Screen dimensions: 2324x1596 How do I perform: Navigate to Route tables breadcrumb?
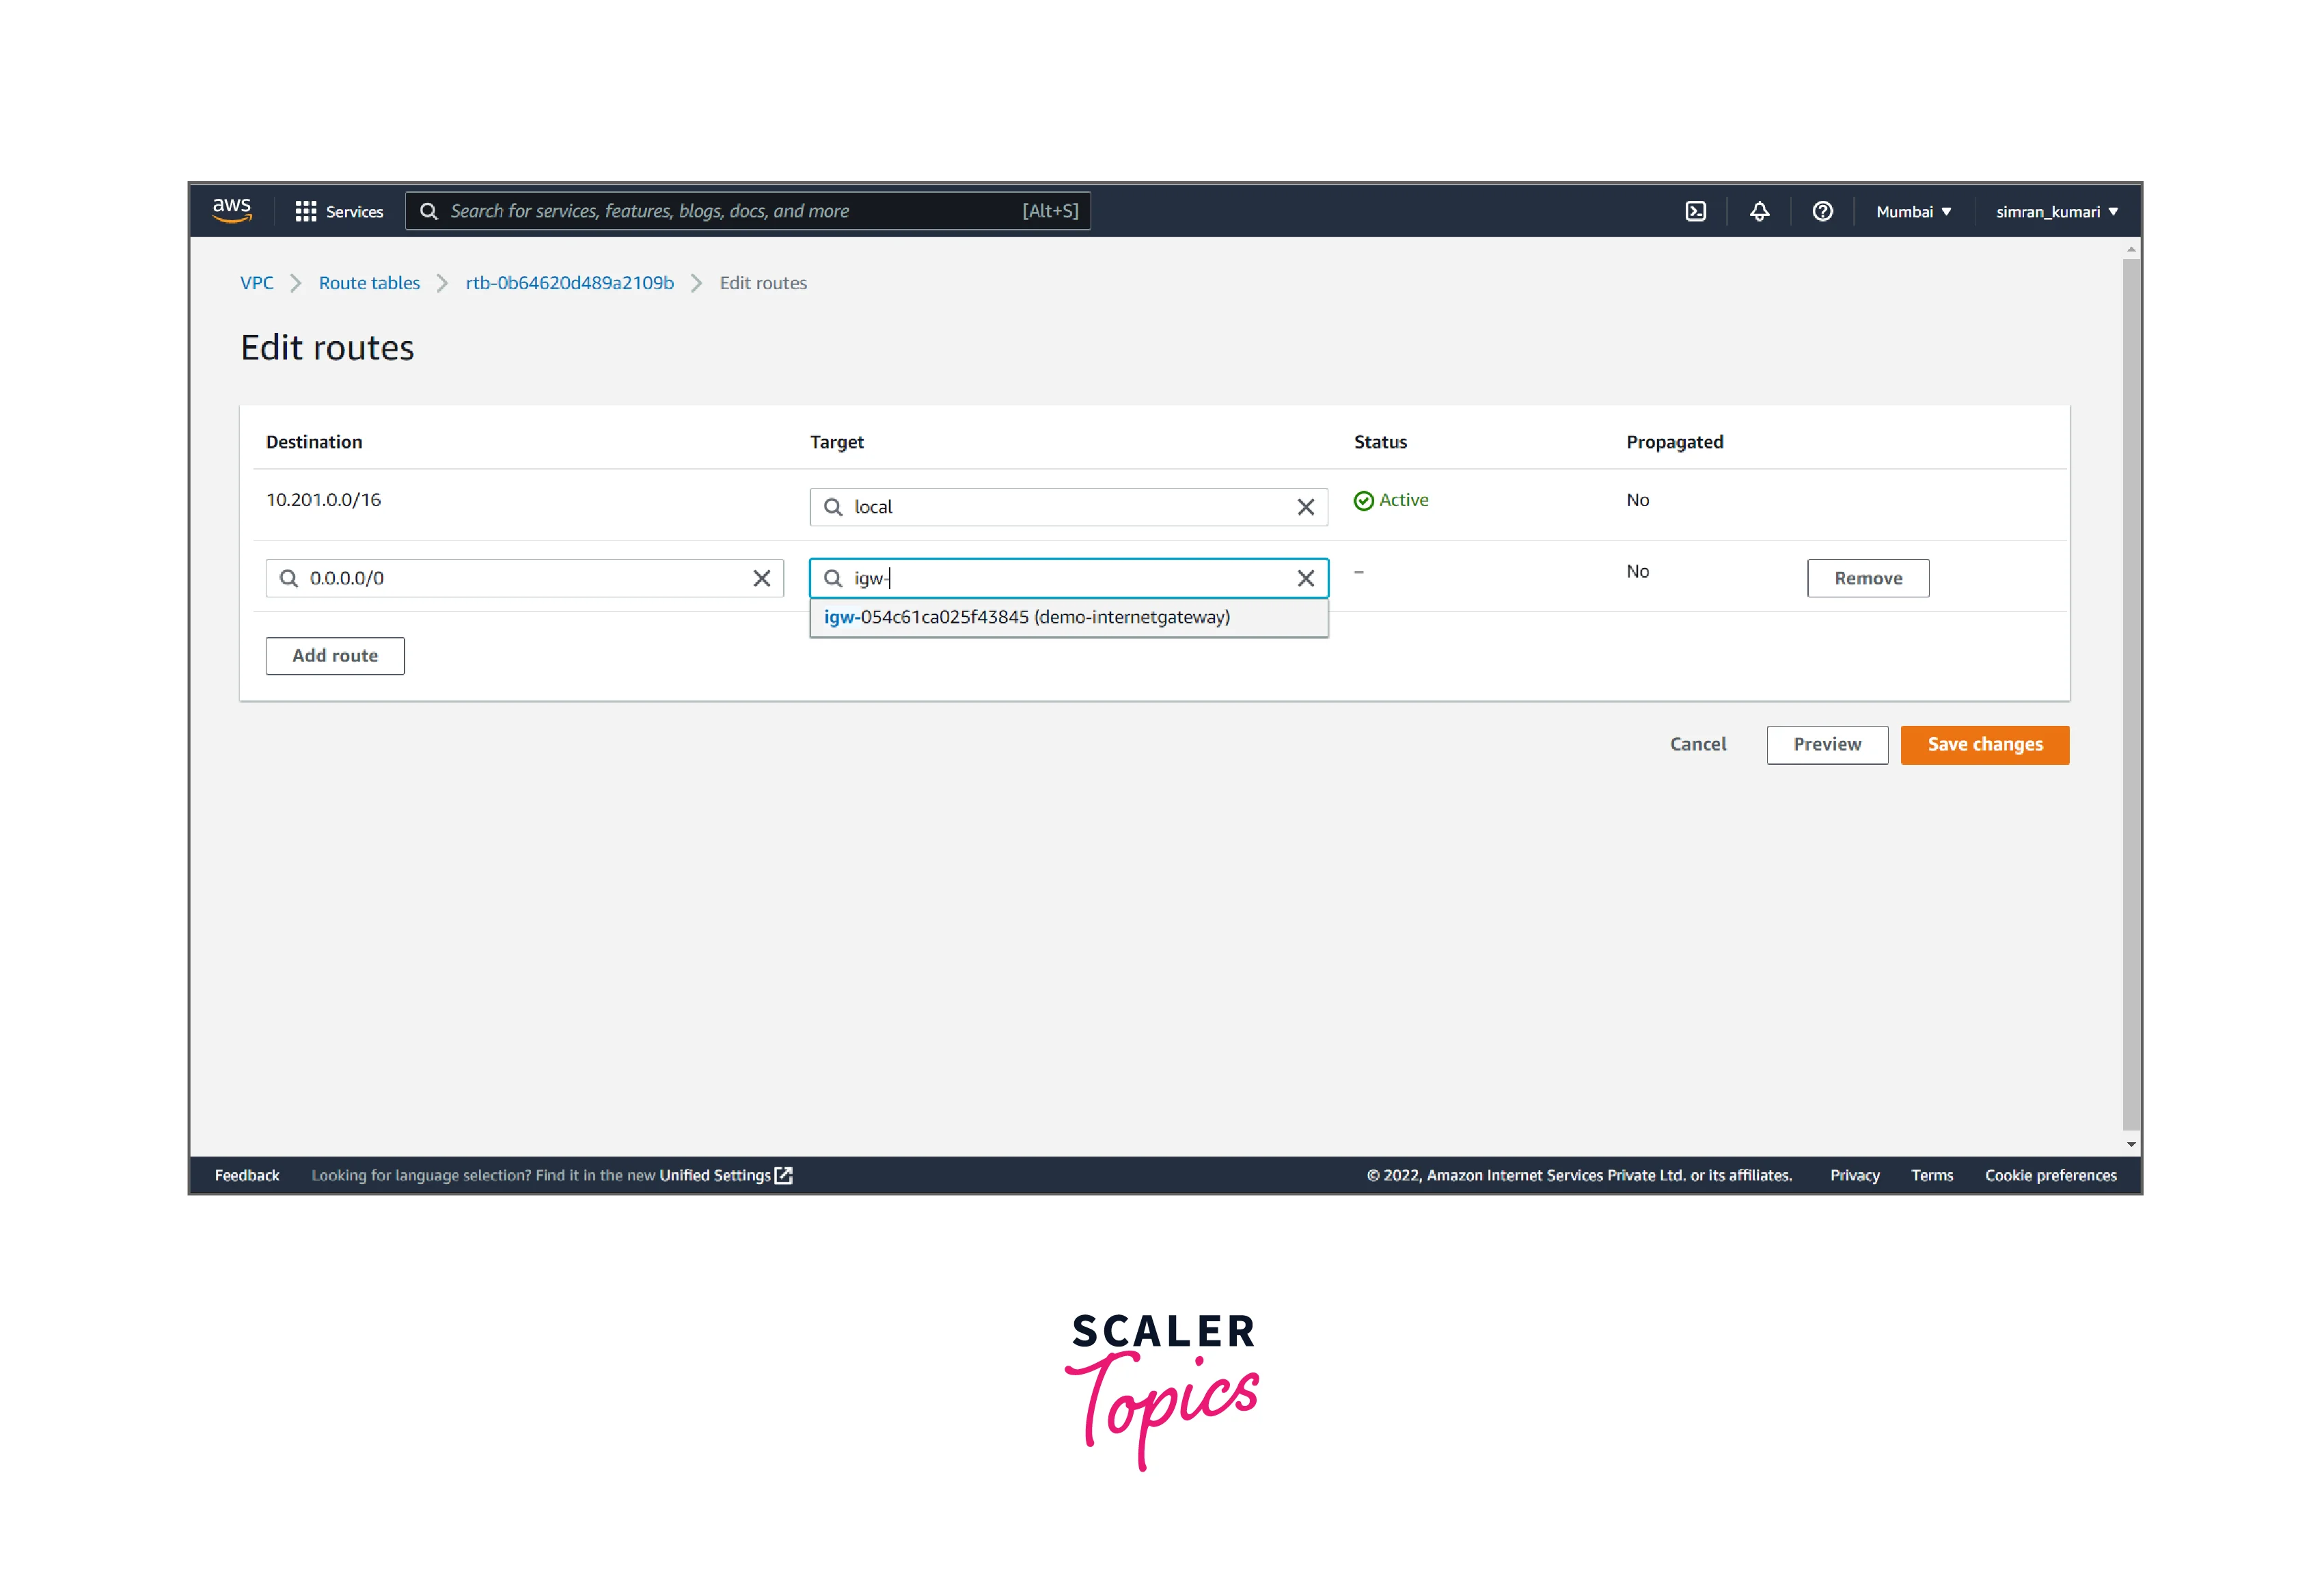(x=369, y=283)
